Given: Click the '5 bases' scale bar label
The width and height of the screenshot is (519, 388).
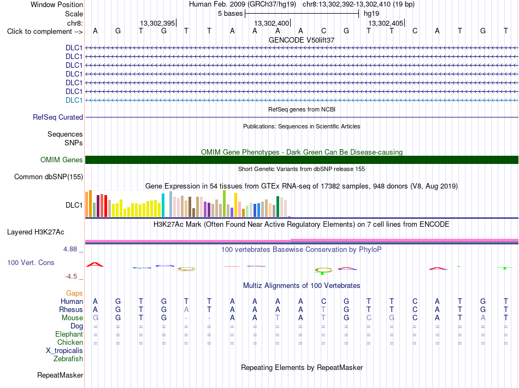Looking at the screenshot, I should click(230, 14).
